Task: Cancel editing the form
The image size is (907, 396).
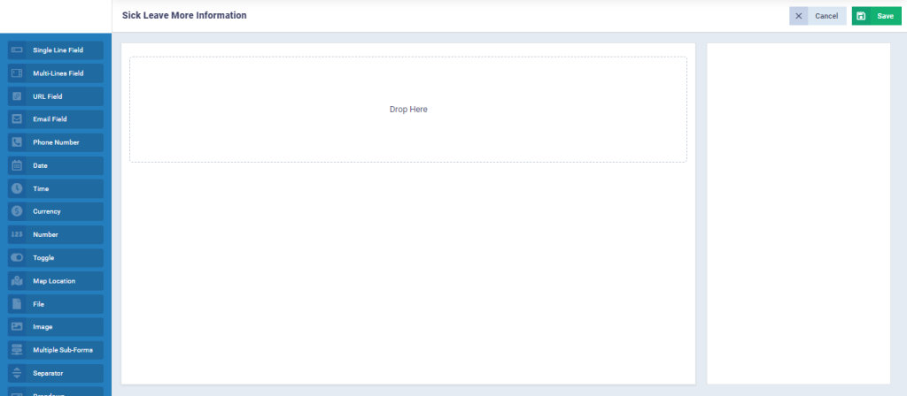Action: [x=818, y=16]
